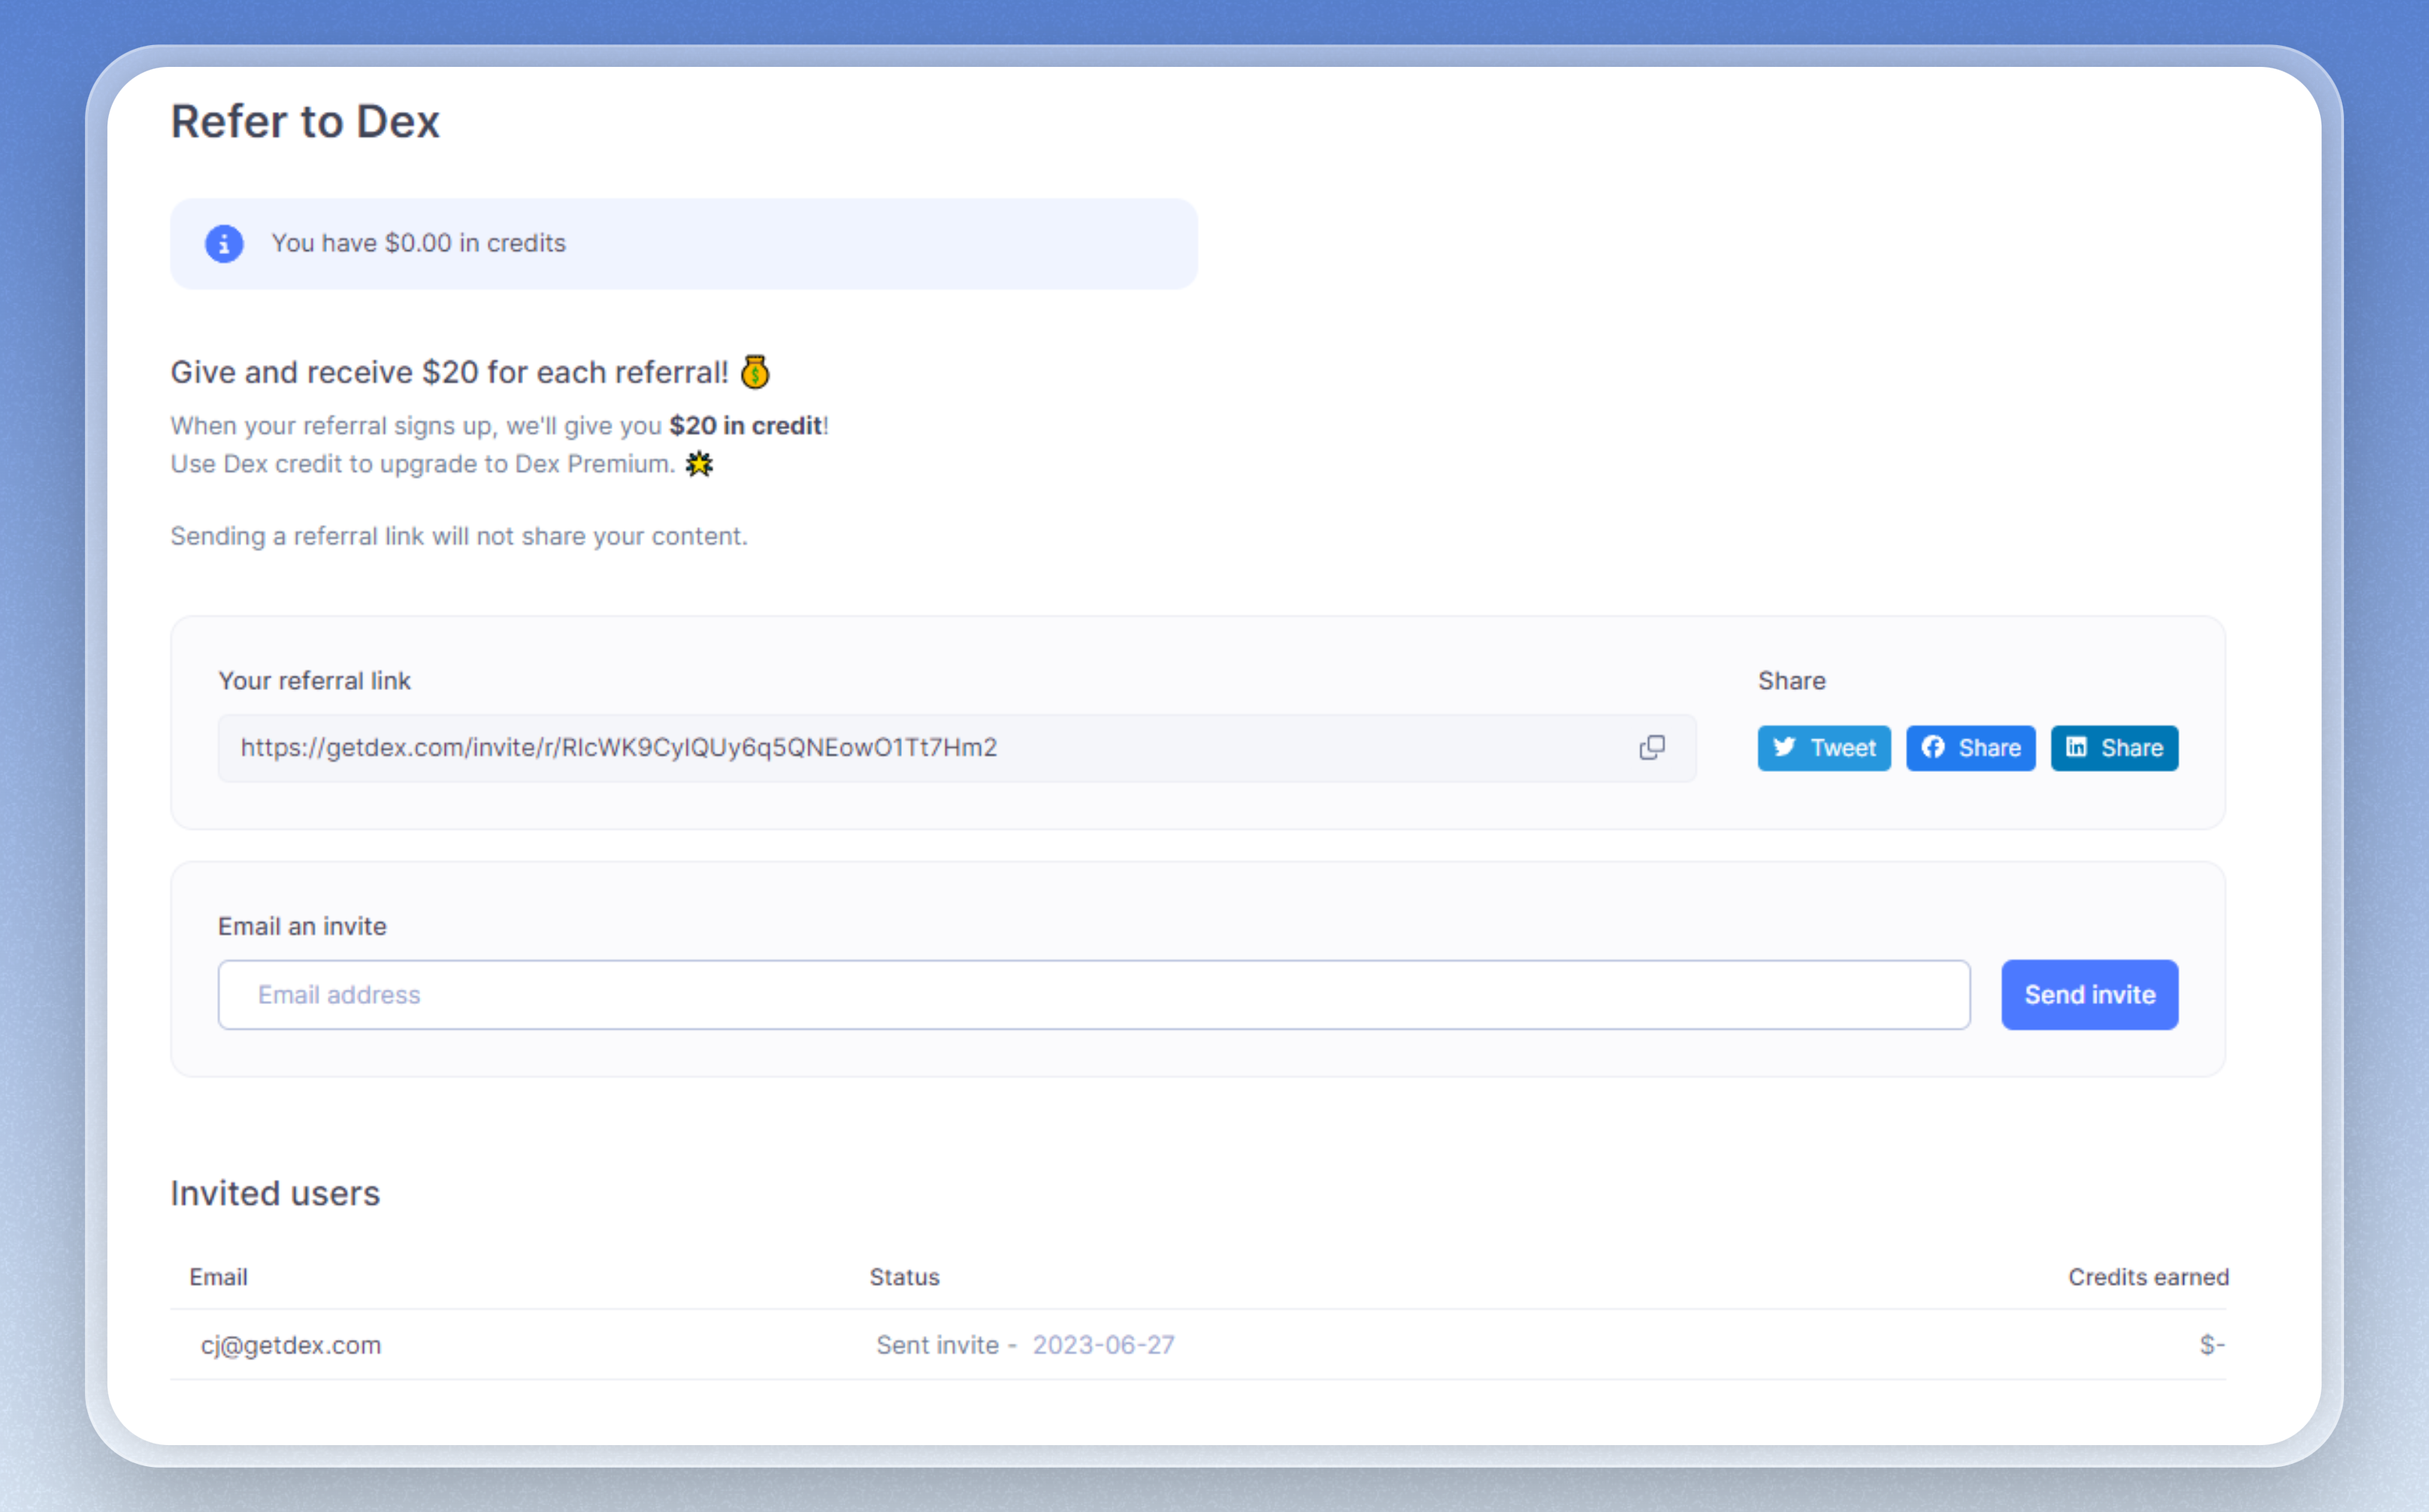Click the Credits earned column header

(x=2148, y=1277)
